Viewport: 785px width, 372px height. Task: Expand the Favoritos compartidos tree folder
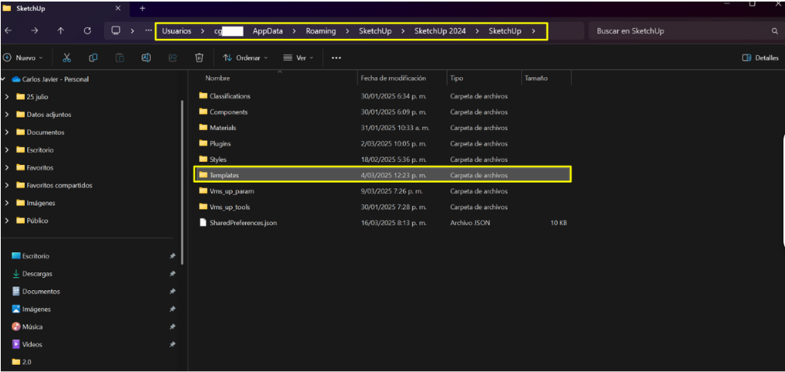[x=6, y=185]
